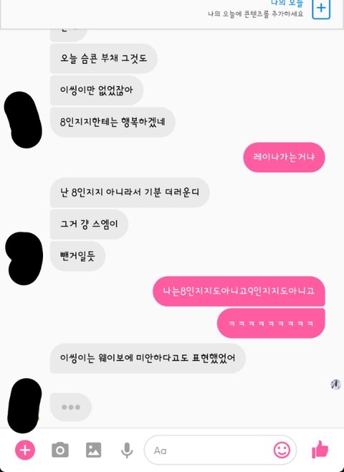This screenshot has height=472, width=344.
Task: Select the message '이씽이는 웨이보에 미안하다고도 표현했었어'
Action: 148,359
